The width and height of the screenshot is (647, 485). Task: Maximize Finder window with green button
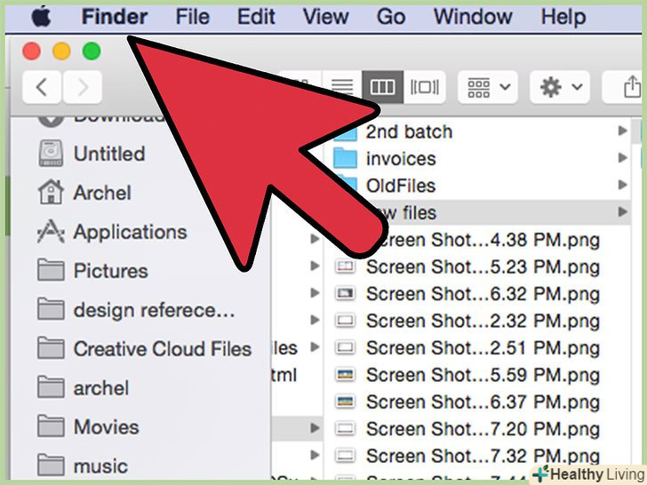(x=92, y=52)
